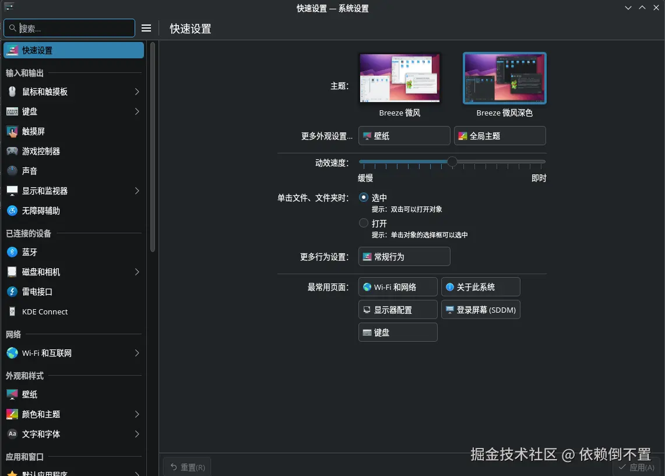Click the disk icon for 磁盘和相机

coord(12,272)
